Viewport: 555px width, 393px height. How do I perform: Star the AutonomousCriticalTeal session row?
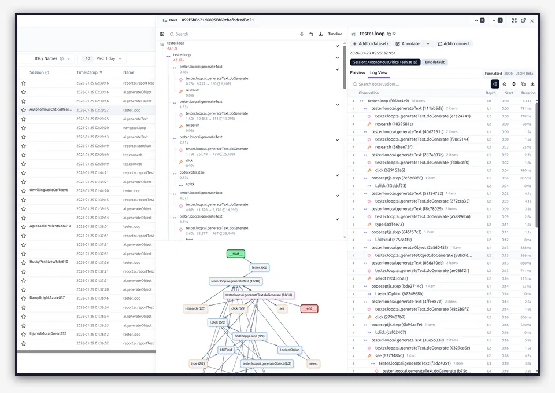(24, 110)
